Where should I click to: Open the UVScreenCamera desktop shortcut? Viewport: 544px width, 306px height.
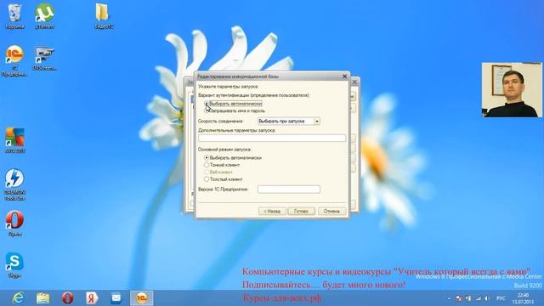(44, 59)
